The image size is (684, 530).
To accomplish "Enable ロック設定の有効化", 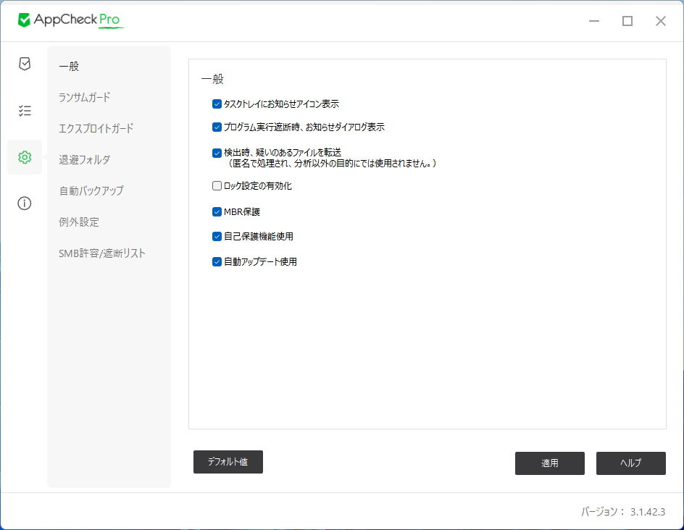I will click(216, 185).
